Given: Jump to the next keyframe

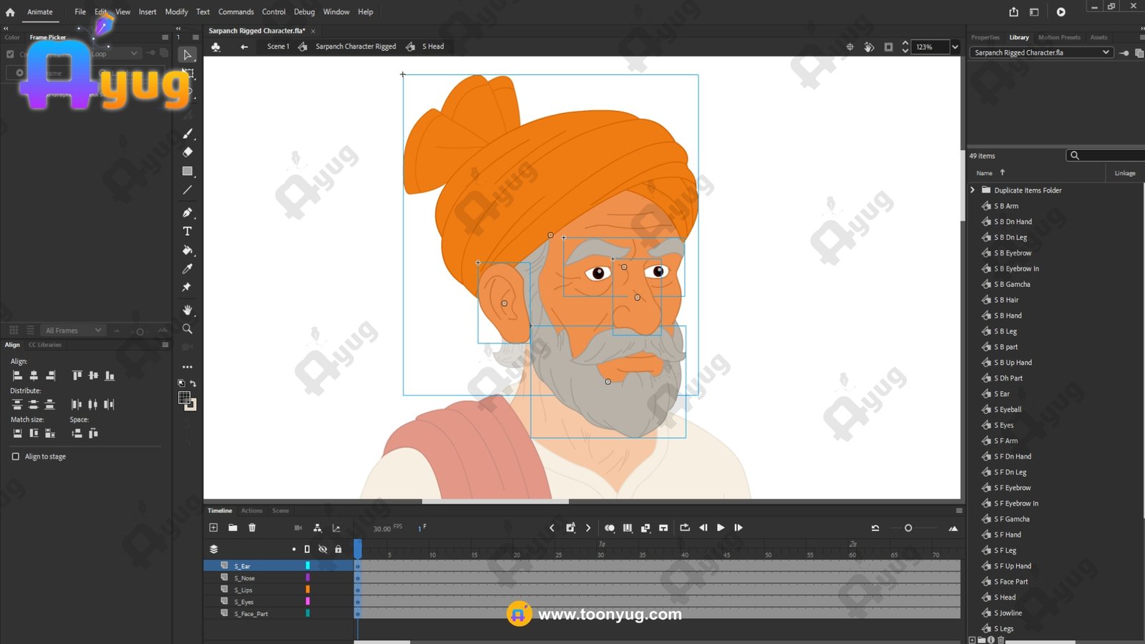Looking at the screenshot, I should (588, 528).
